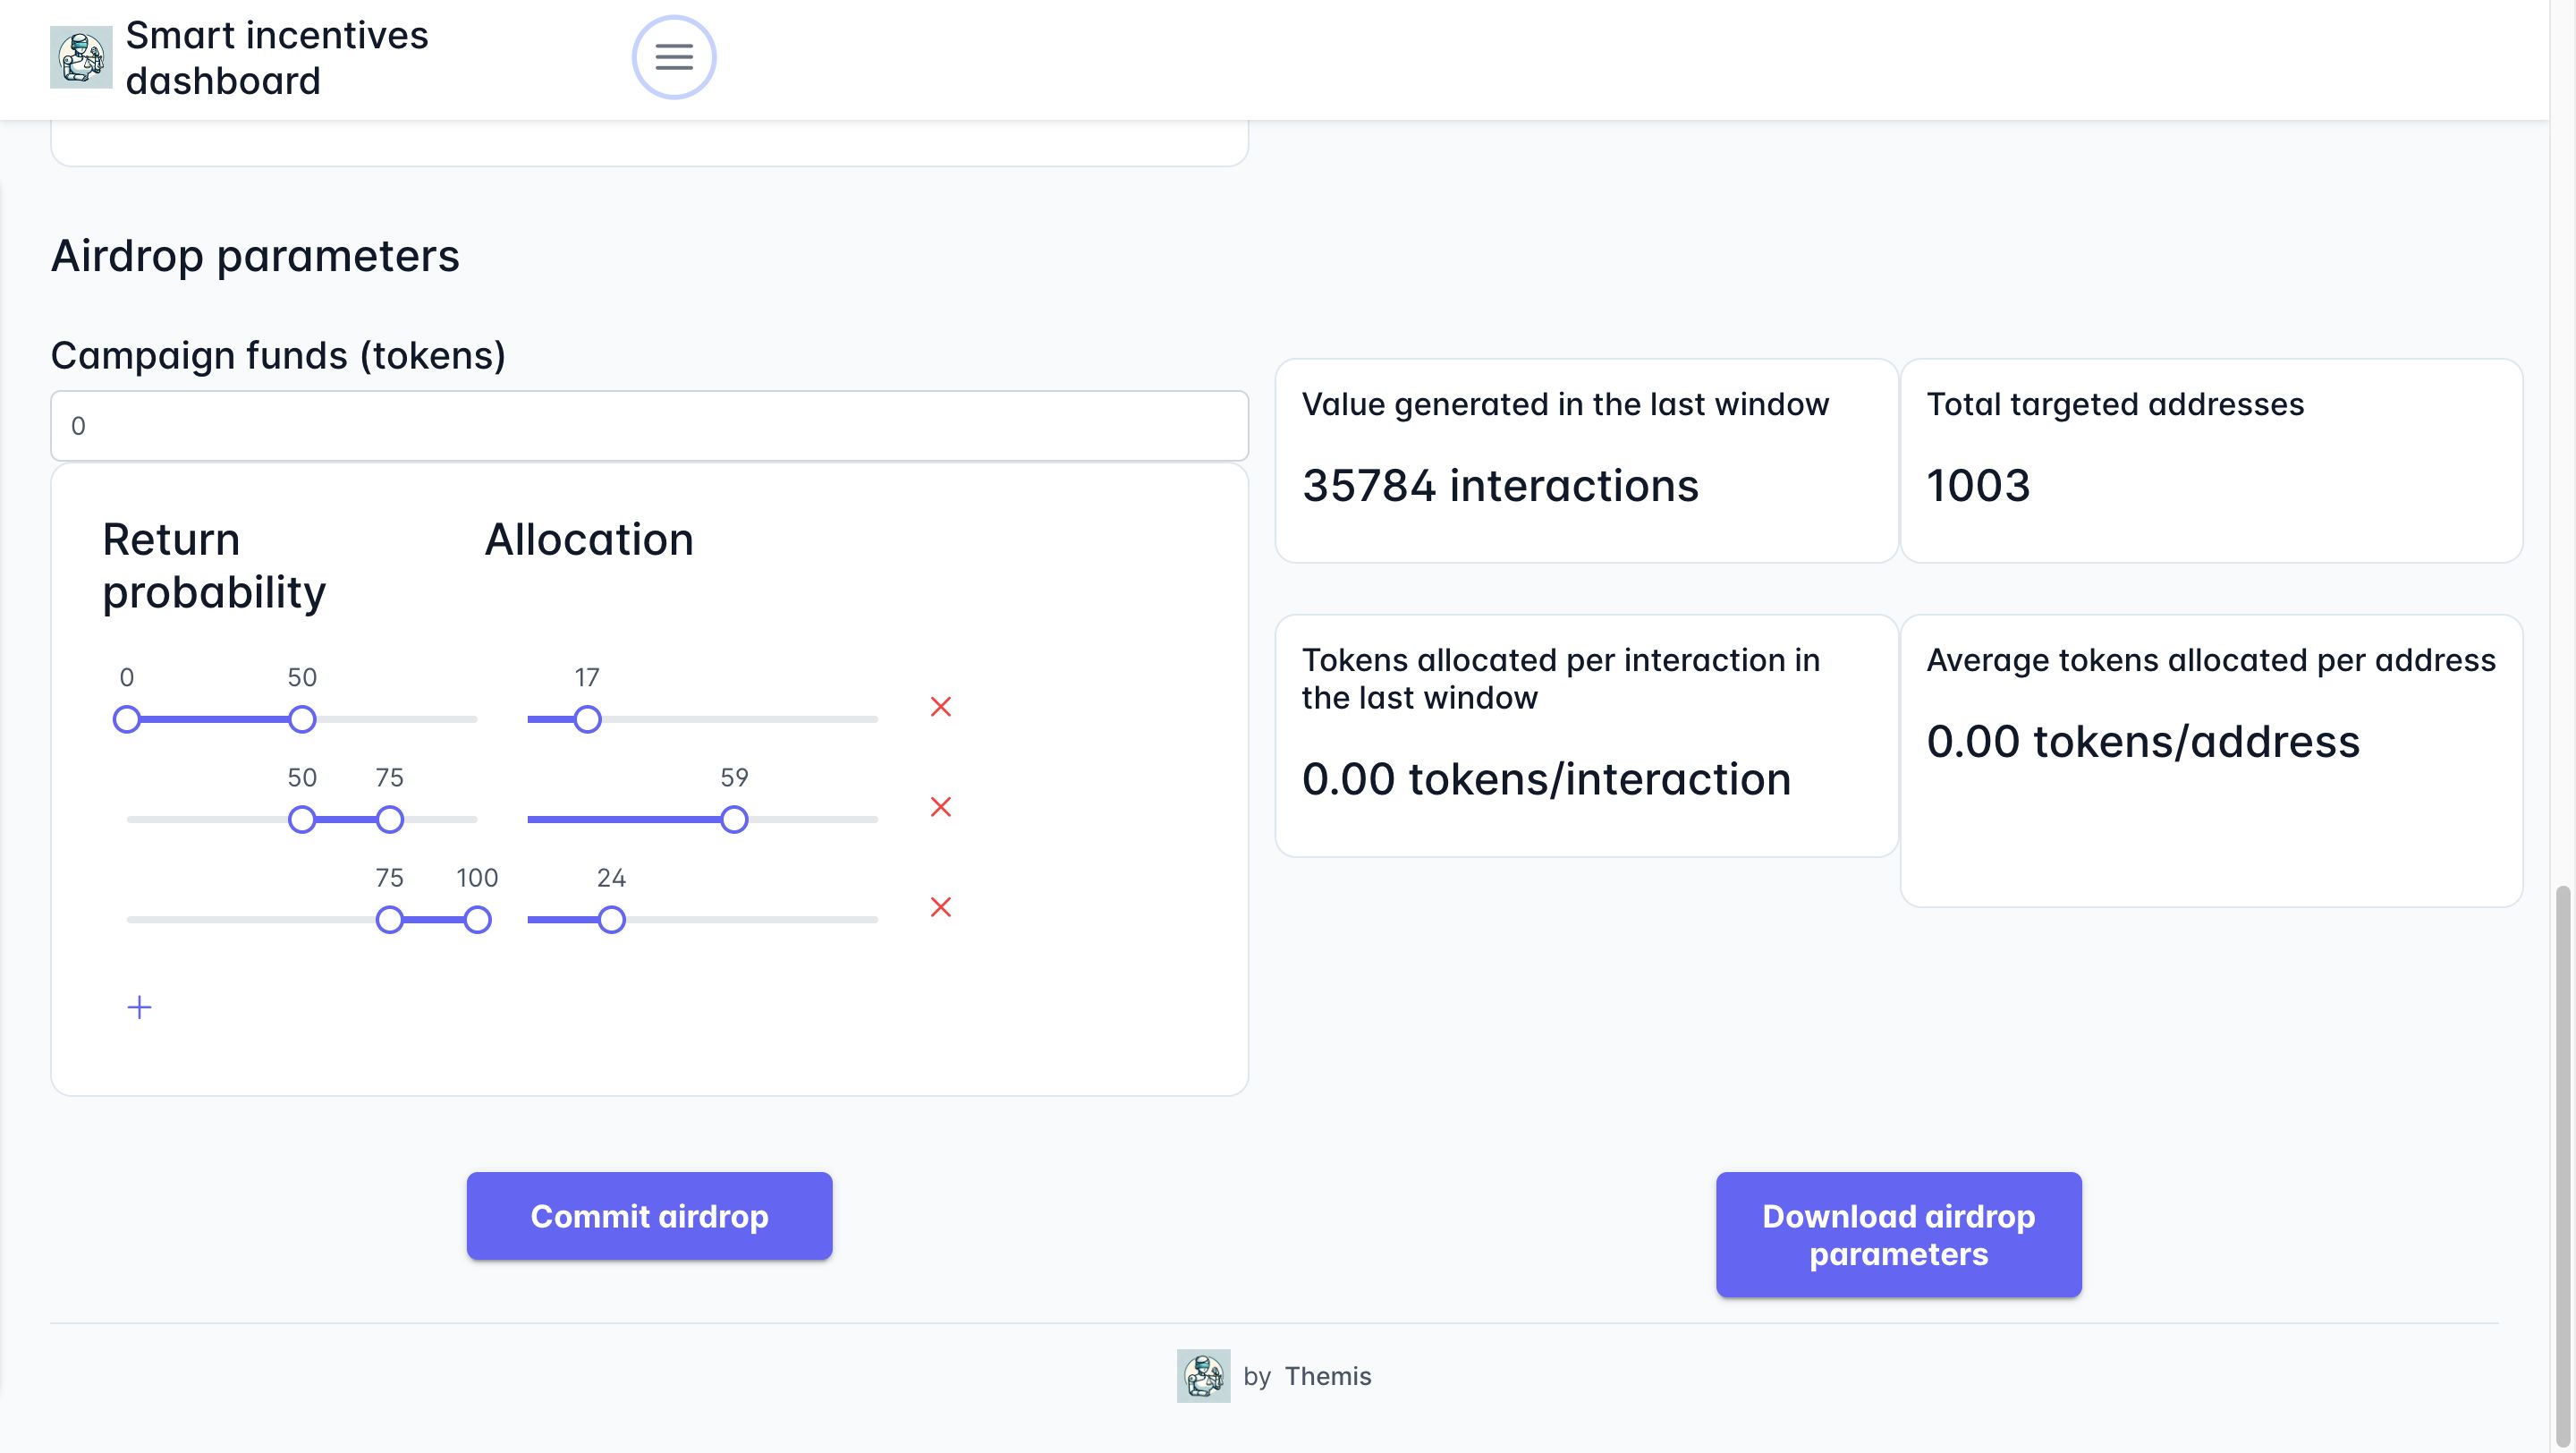Click the Themis footer link
This screenshot has height=1453, width=2576.
click(x=1327, y=1376)
